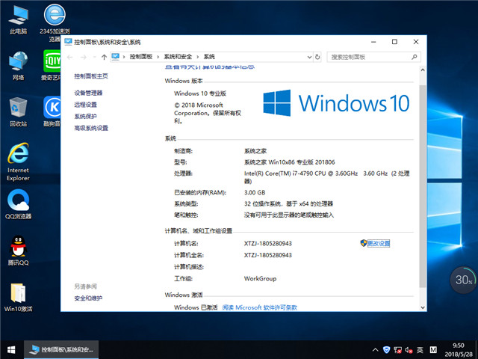Click the M input method tray icon
478x359 pixels.
click(433, 350)
